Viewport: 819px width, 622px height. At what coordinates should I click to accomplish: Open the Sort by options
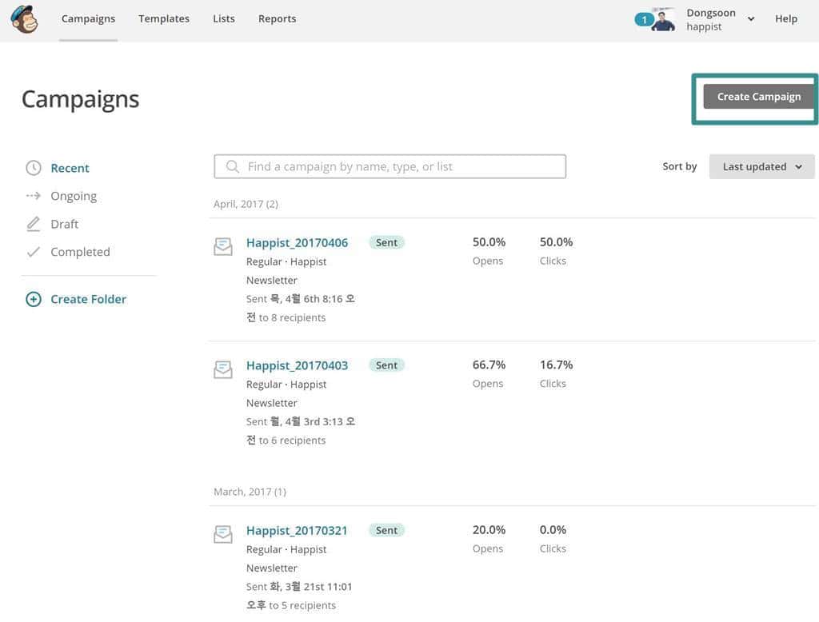(678, 166)
